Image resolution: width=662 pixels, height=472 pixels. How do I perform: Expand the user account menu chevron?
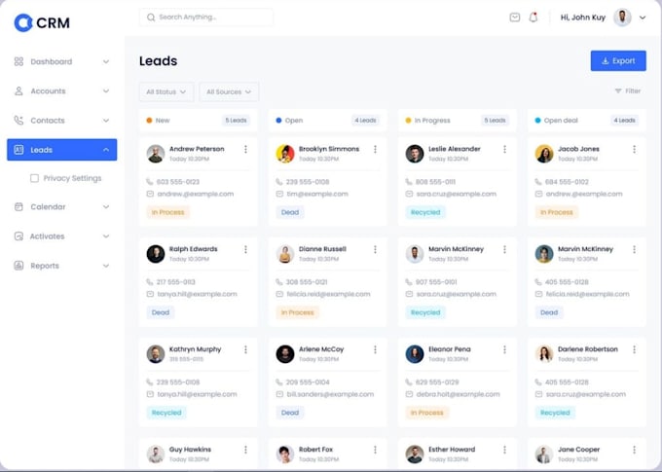(643, 18)
